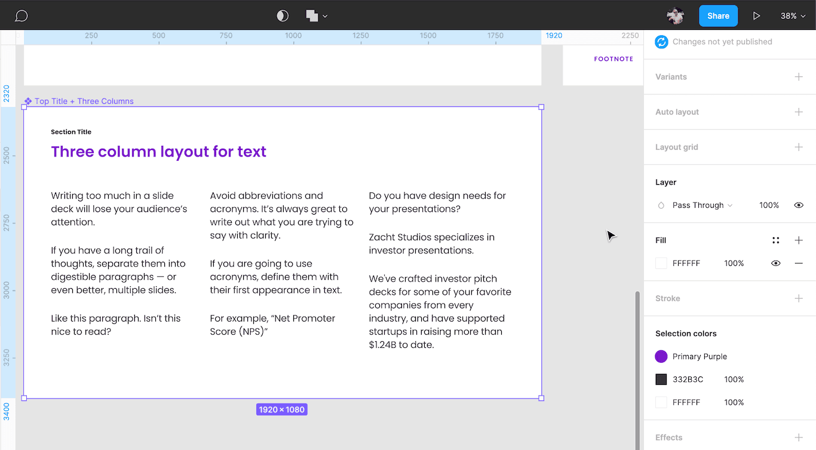The width and height of the screenshot is (816, 450).
Task: Click the Primary Purple color swatch
Action: point(661,356)
